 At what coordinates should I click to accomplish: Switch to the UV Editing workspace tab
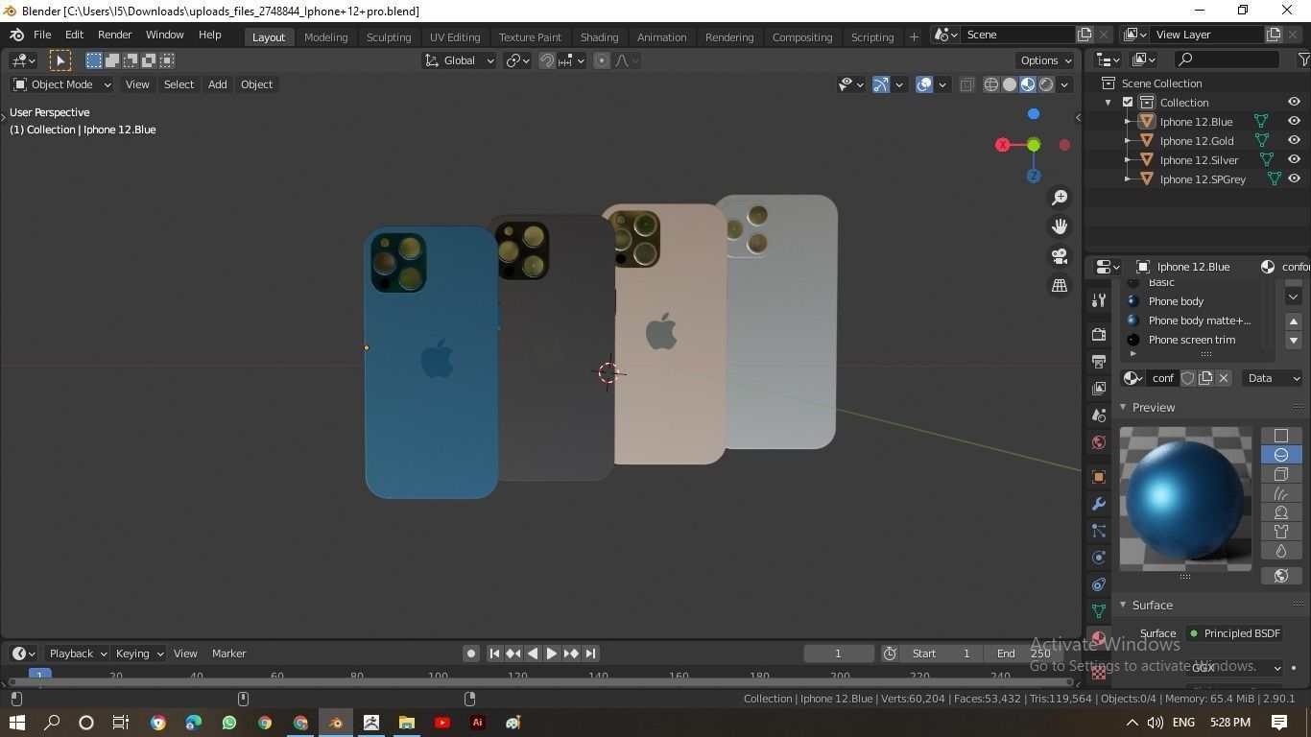(x=455, y=36)
